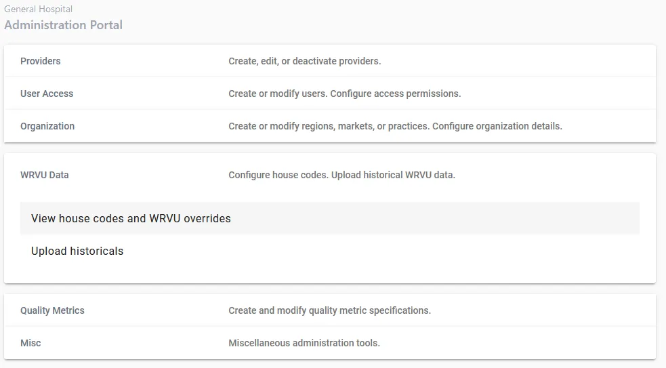Select the Upload historicals option
The image size is (666, 368).
pyautogui.click(x=77, y=251)
